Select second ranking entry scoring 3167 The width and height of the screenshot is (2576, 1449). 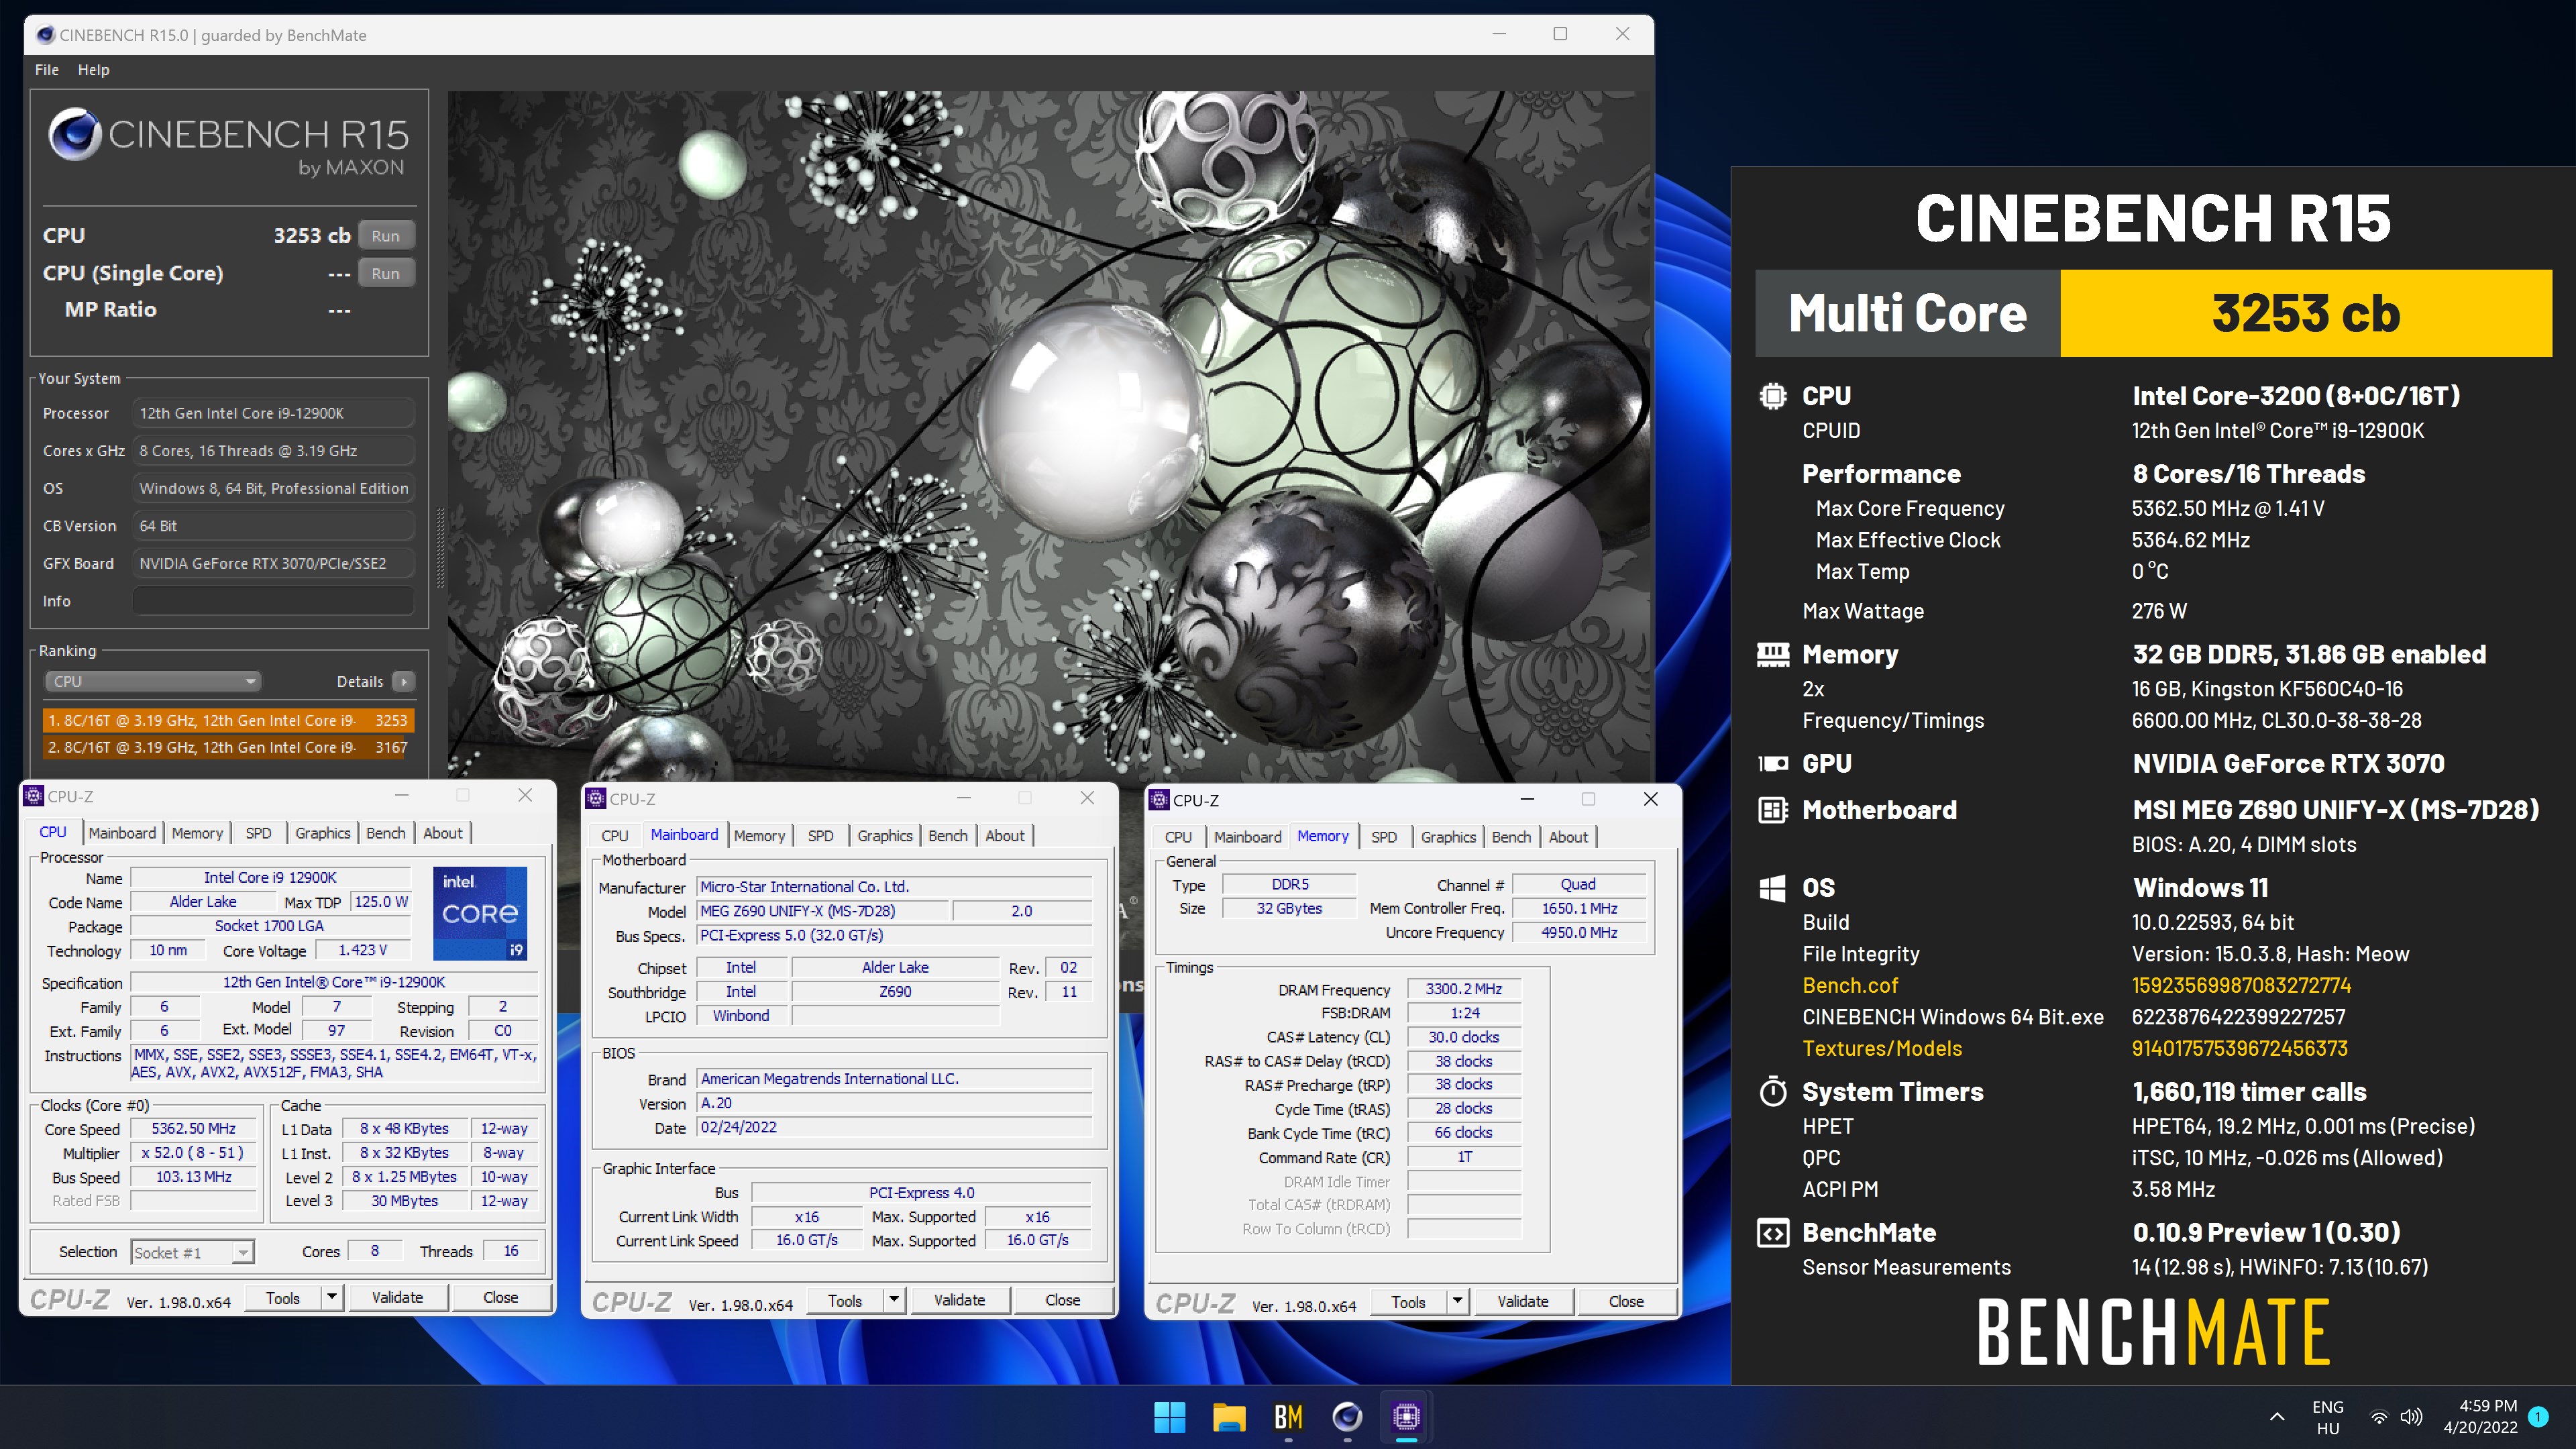(x=228, y=747)
